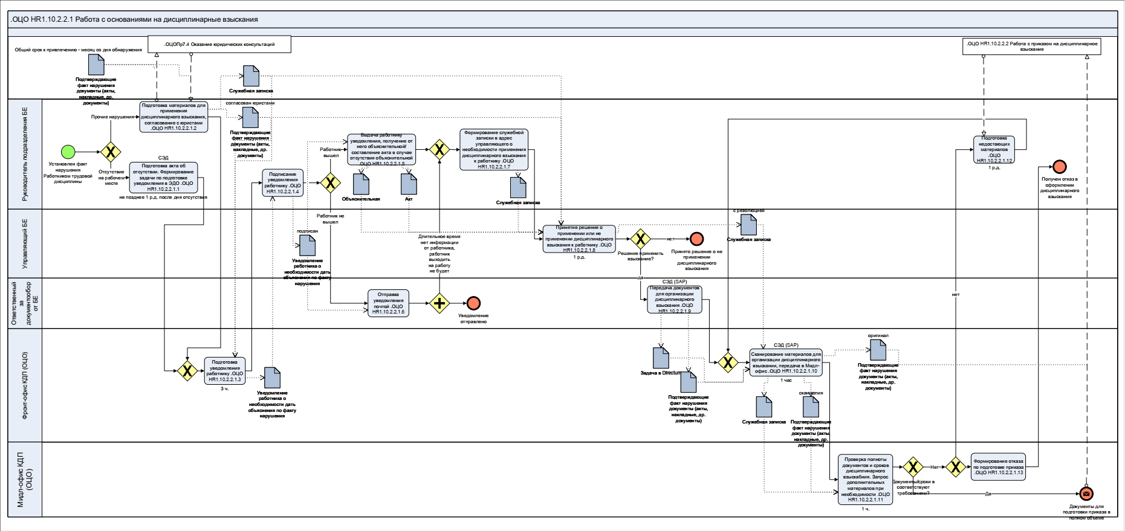The image size is (1125, 531).
Task: Select the 'Фронт-офис КДП (ОЦО)' lane header
Action: (x=25, y=385)
